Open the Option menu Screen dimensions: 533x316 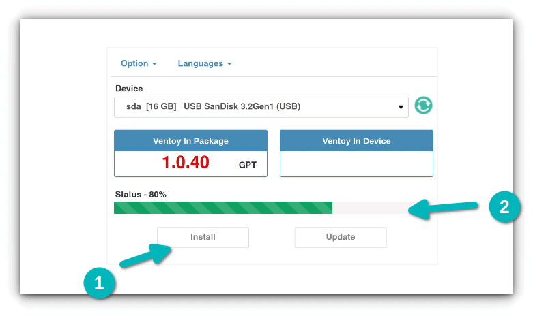click(x=134, y=63)
